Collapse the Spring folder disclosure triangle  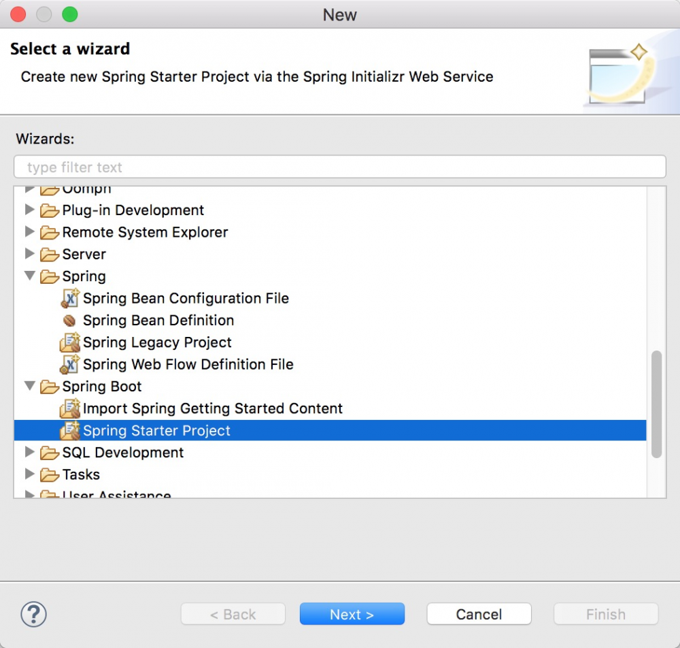click(30, 276)
